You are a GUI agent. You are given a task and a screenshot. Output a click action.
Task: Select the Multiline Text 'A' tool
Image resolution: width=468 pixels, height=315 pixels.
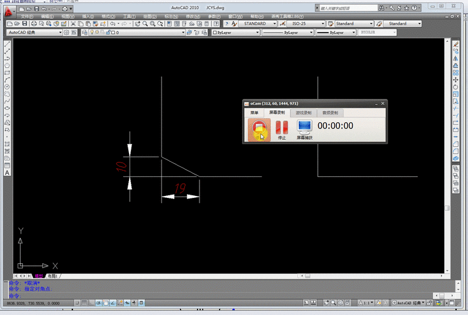pos(7,173)
